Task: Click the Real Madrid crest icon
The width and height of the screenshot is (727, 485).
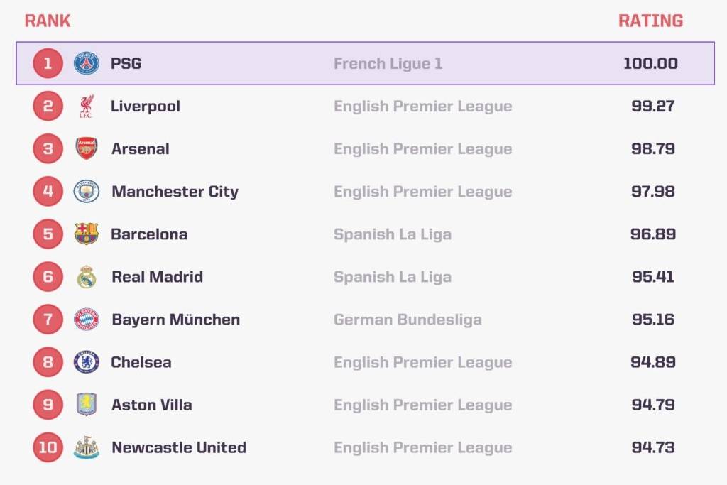Action: point(87,277)
